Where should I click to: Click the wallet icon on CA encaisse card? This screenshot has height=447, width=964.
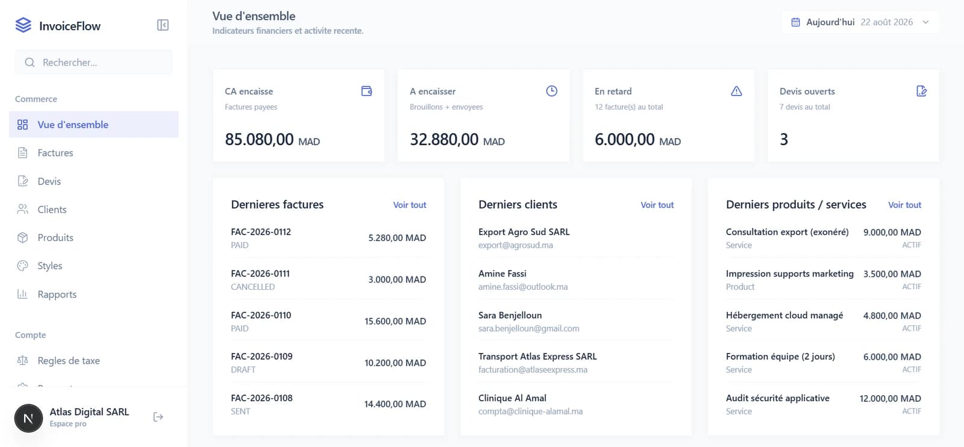(x=366, y=91)
